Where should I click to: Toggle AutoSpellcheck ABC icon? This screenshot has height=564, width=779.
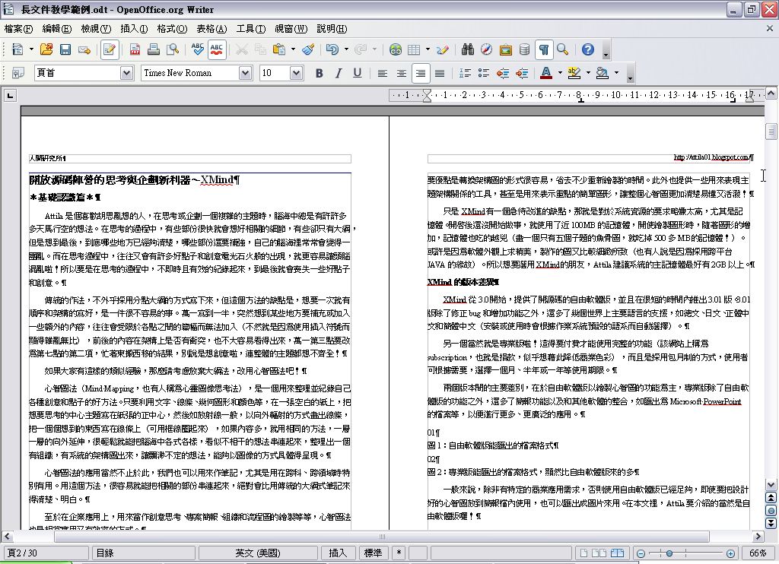[217, 49]
